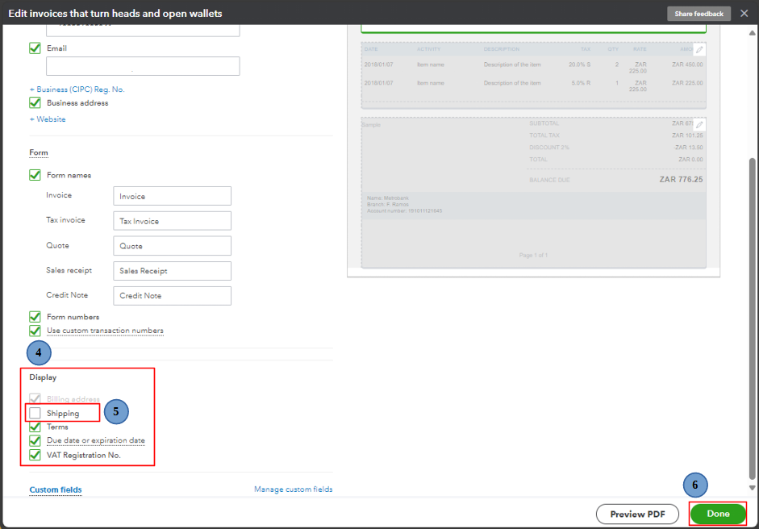This screenshot has height=529, width=759.
Task: Click the vertical scrollbar thumb
Action: [752, 318]
